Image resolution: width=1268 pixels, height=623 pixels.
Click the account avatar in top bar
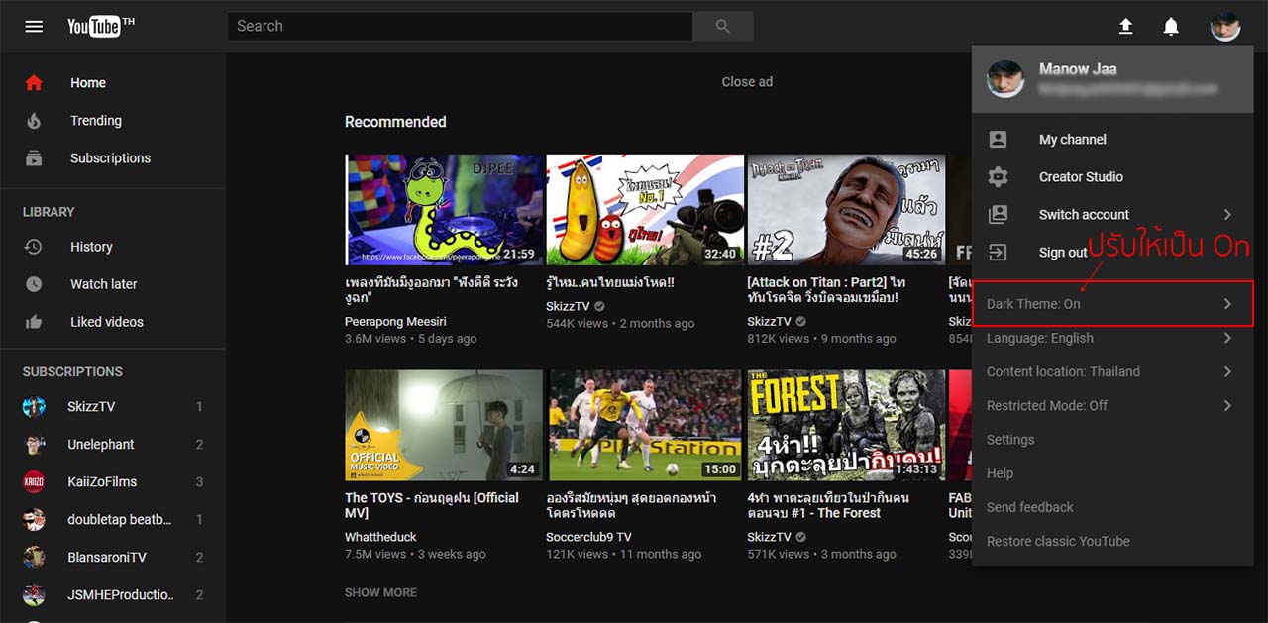1224,27
